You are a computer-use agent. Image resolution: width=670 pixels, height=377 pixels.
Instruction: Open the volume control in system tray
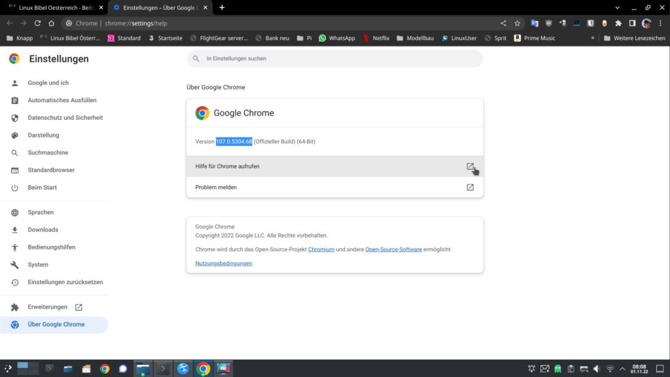[x=597, y=368]
